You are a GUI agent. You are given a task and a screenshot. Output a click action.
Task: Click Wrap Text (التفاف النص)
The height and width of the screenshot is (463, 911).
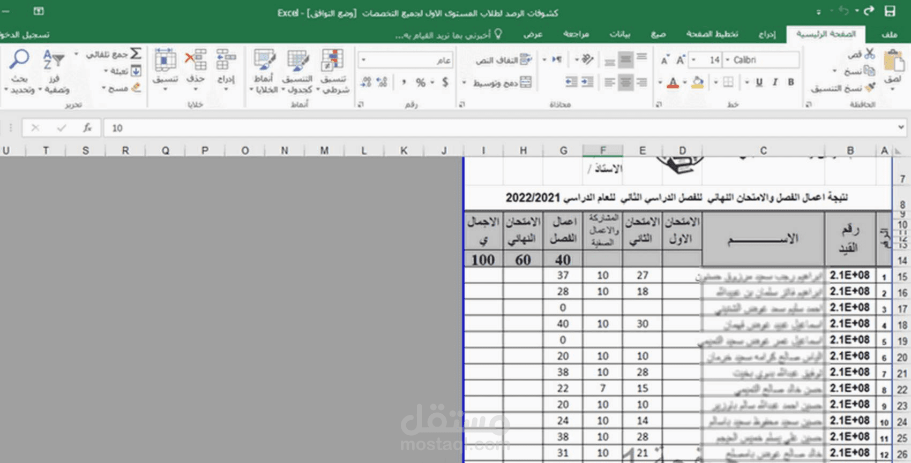tap(503, 60)
